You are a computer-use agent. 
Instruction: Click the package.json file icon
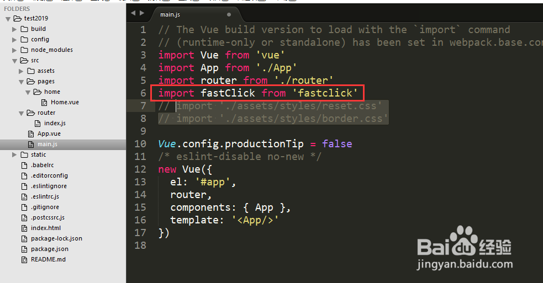pyautogui.click(x=24, y=249)
